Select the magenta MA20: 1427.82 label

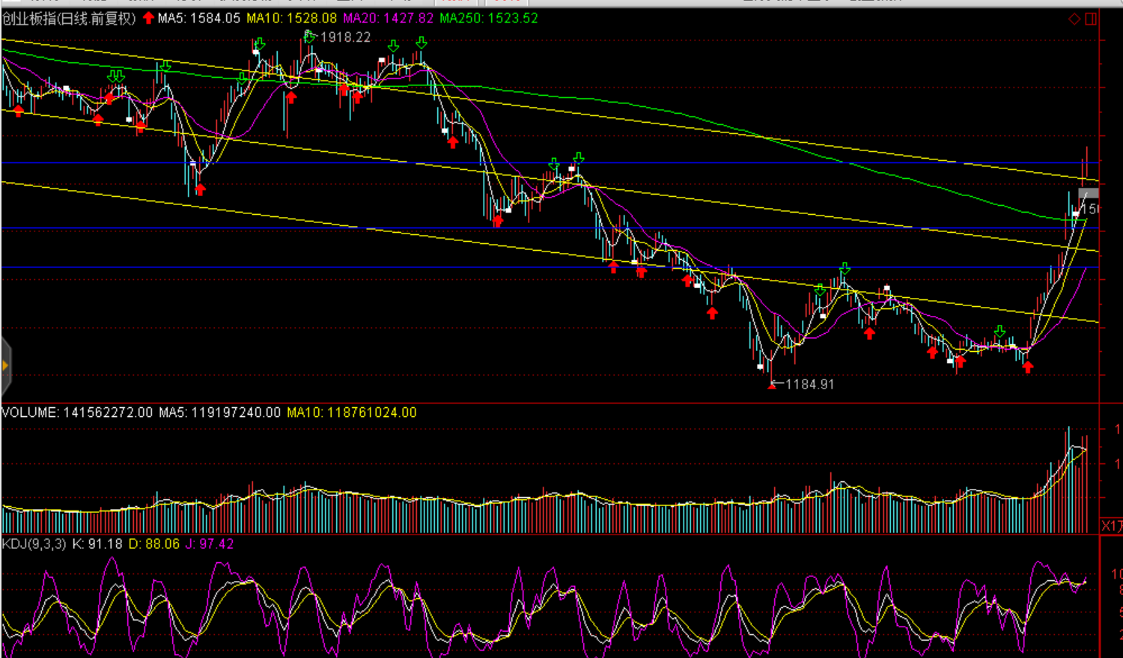(x=388, y=19)
